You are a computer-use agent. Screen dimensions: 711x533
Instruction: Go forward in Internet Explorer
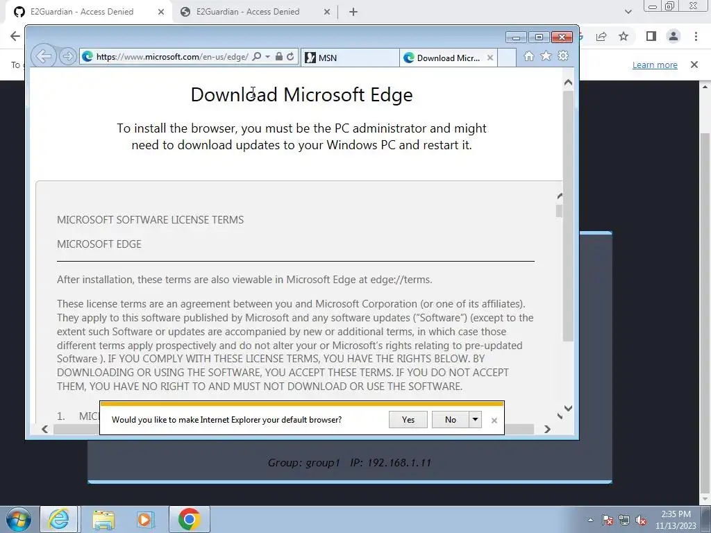point(67,57)
